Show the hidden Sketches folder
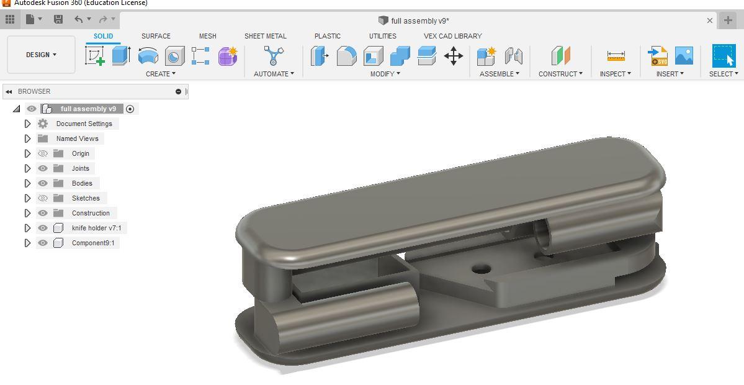 point(43,198)
